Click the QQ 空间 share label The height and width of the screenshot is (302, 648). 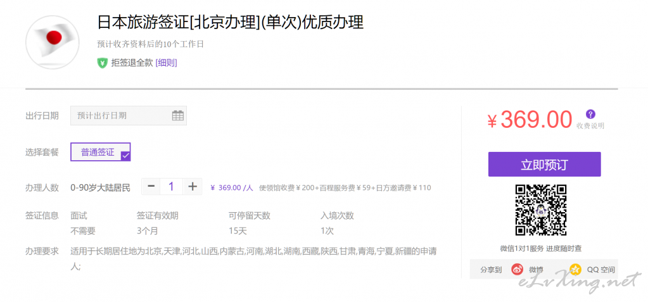pos(601,270)
